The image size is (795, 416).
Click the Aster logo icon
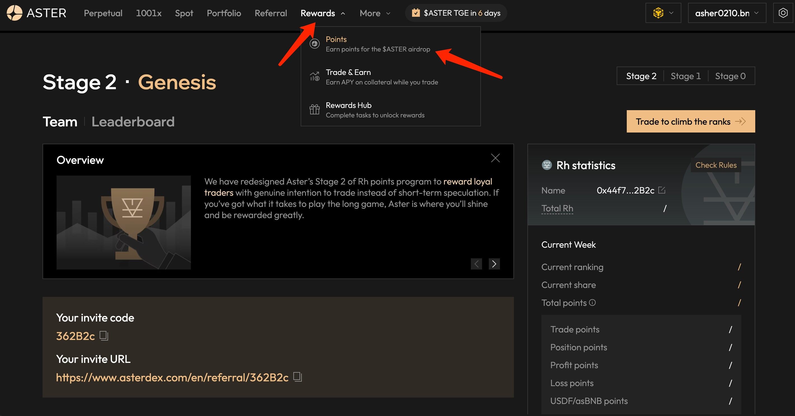click(x=14, y=13)
